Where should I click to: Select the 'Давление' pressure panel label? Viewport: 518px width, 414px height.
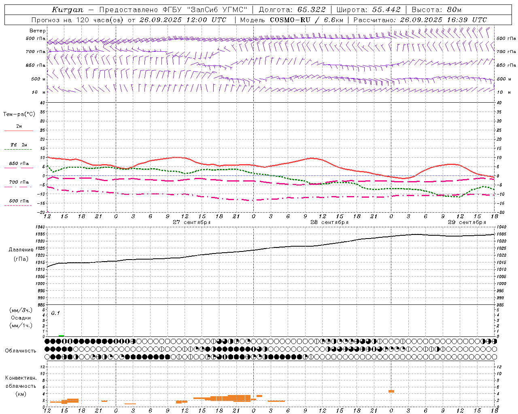[21, 250]
